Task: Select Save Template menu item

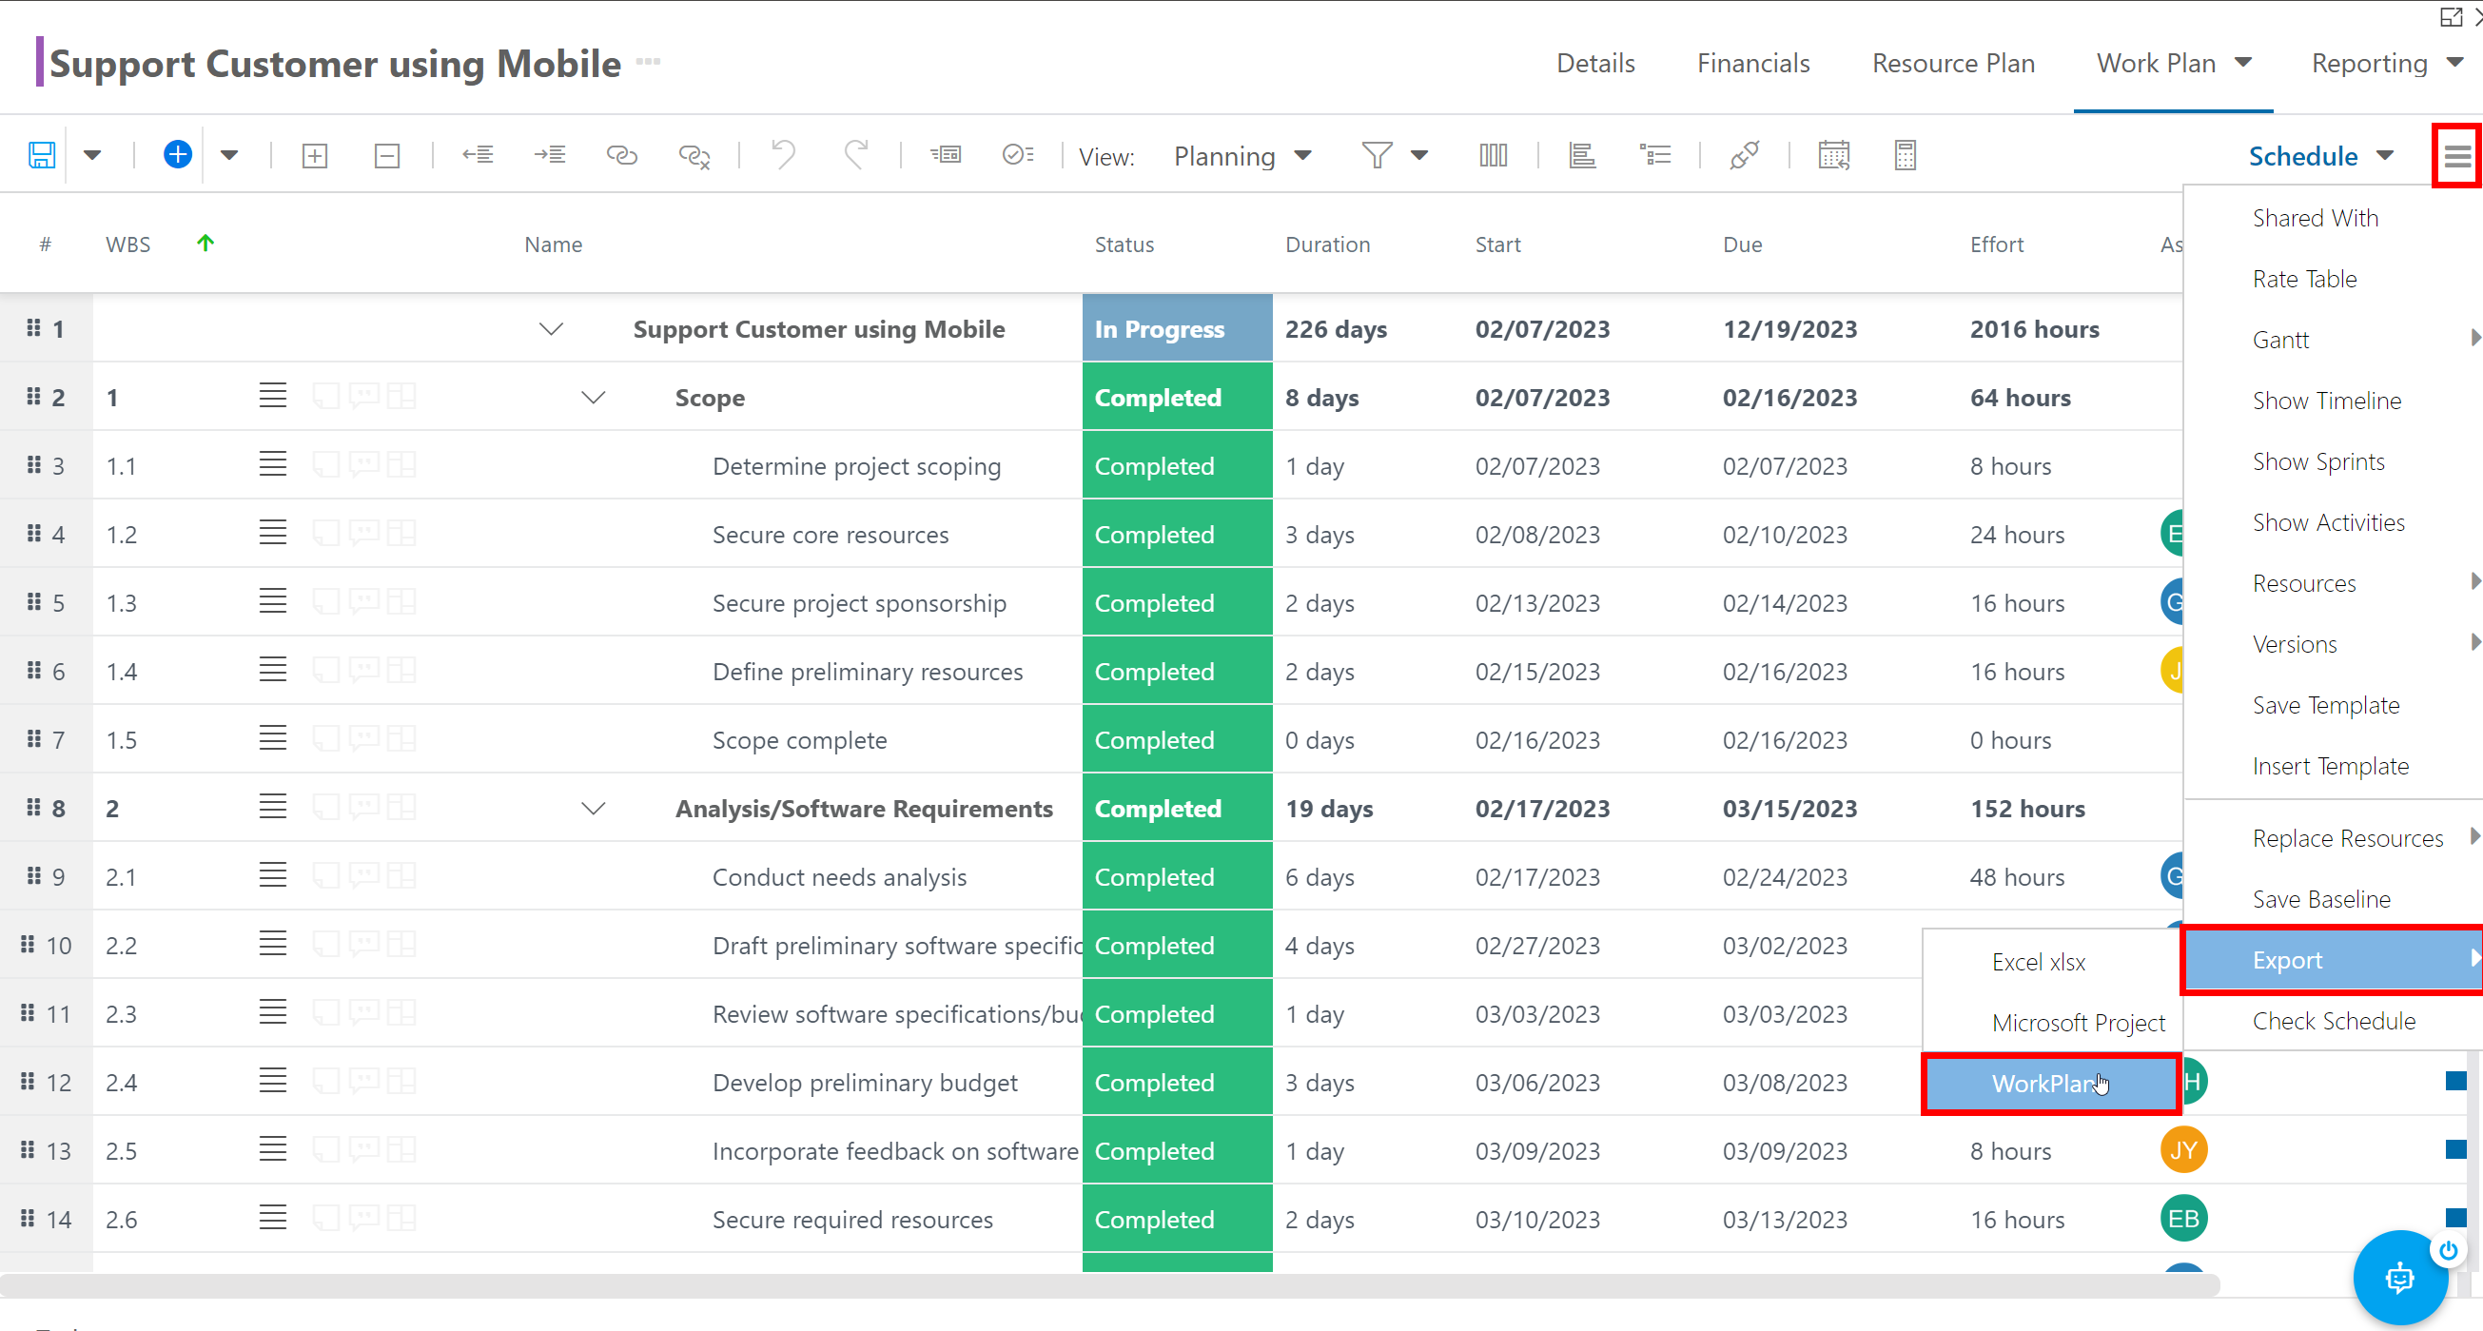Action: (2333, 704)
